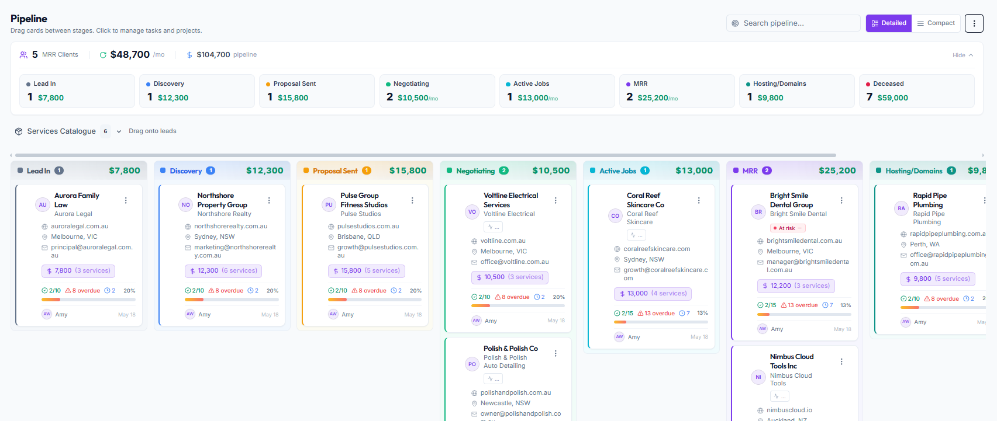Click the Search pipeline input field
The image size is (997, 421).
point(794,23)
